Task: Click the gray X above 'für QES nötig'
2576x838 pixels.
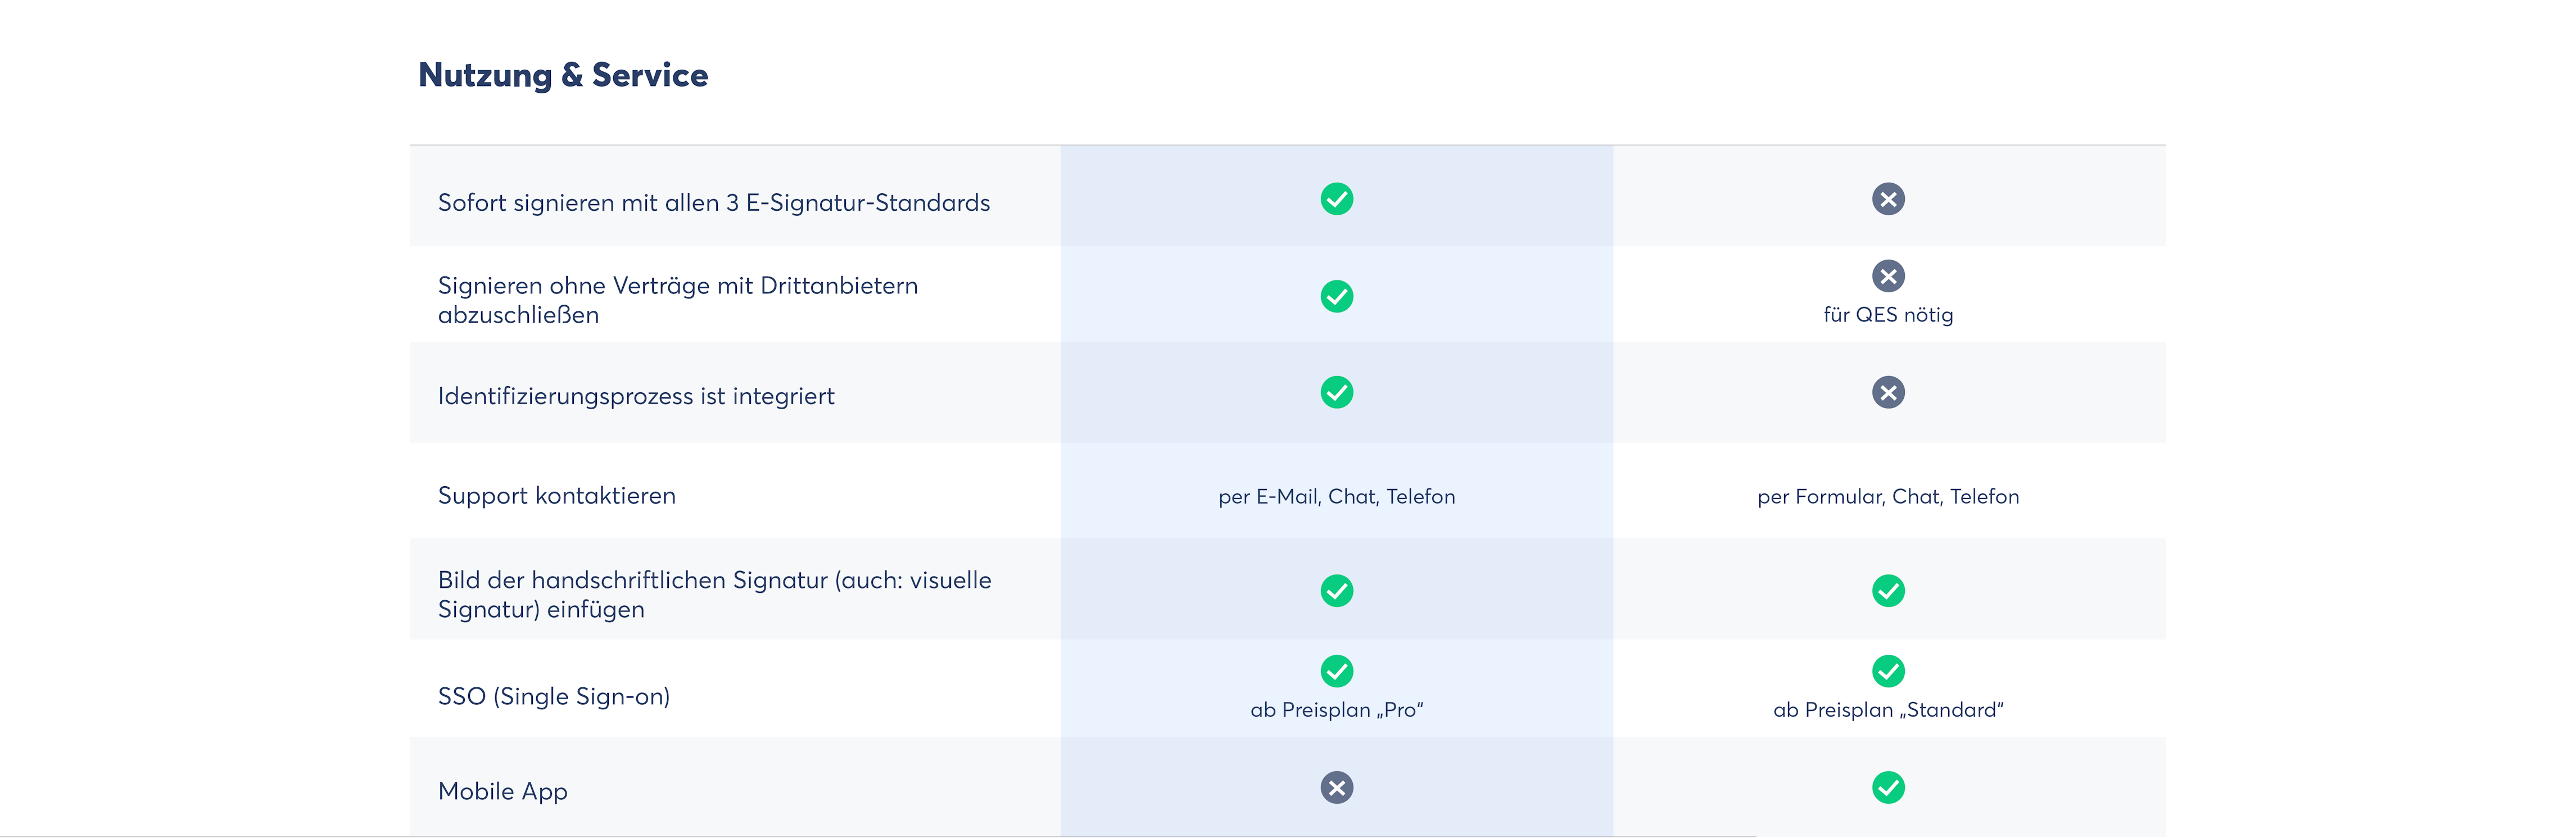Action: pos(1888,276)
